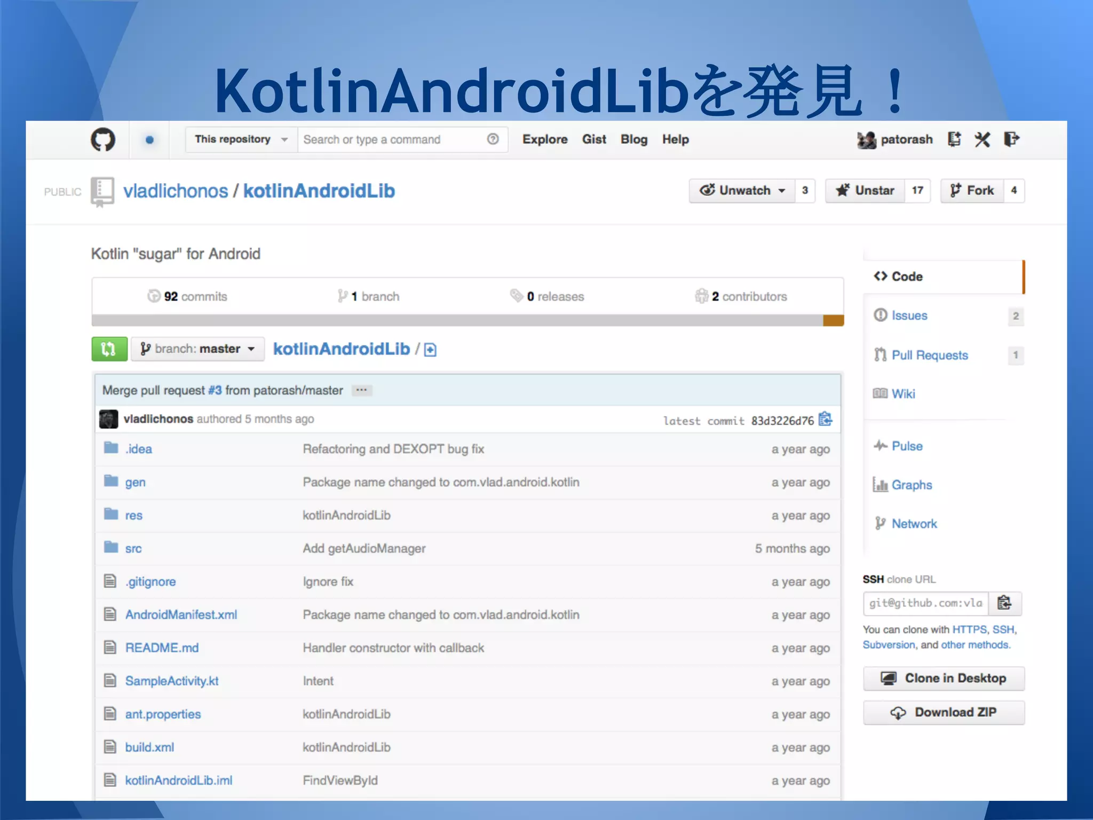Click the green compare and review button

[109, 349]
